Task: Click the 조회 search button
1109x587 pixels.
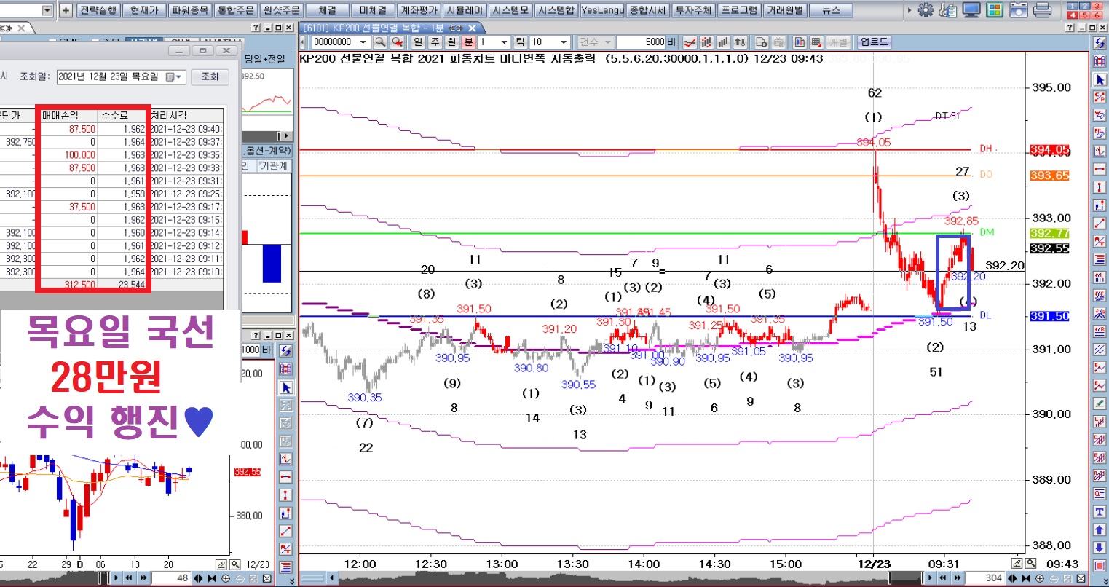Action: click(x=210, y=76)
